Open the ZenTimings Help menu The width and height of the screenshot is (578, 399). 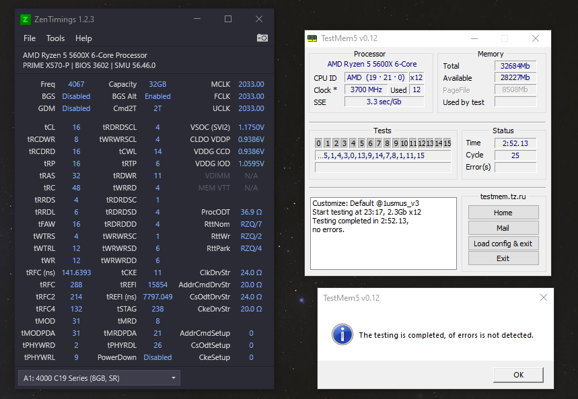[x=83, y=38]
